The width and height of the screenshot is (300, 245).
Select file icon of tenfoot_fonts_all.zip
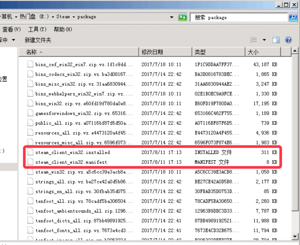[30, 230]
